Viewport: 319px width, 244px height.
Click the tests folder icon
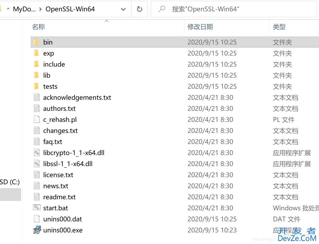click(x=37, y=86)
